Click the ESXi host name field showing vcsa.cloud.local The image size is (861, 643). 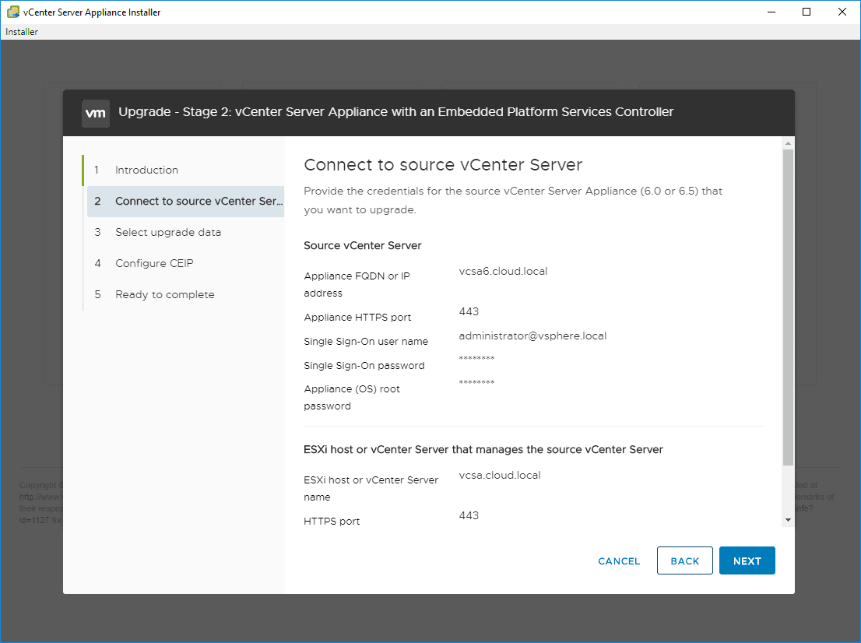pos(500,475)
